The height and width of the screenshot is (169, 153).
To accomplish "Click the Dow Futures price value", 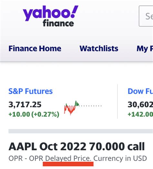I will tap(140, 104).
